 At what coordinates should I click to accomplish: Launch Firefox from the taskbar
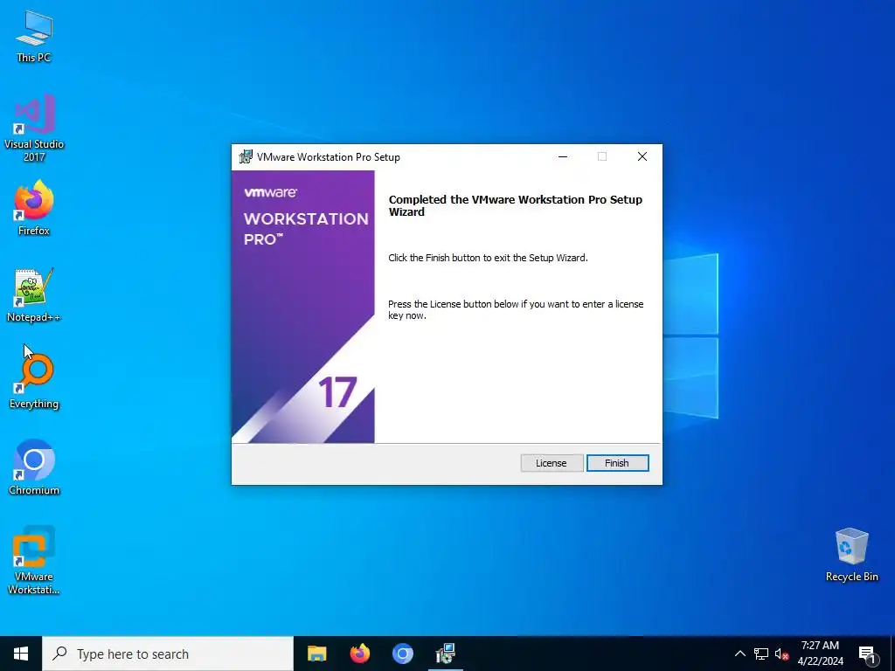point(359,654)
